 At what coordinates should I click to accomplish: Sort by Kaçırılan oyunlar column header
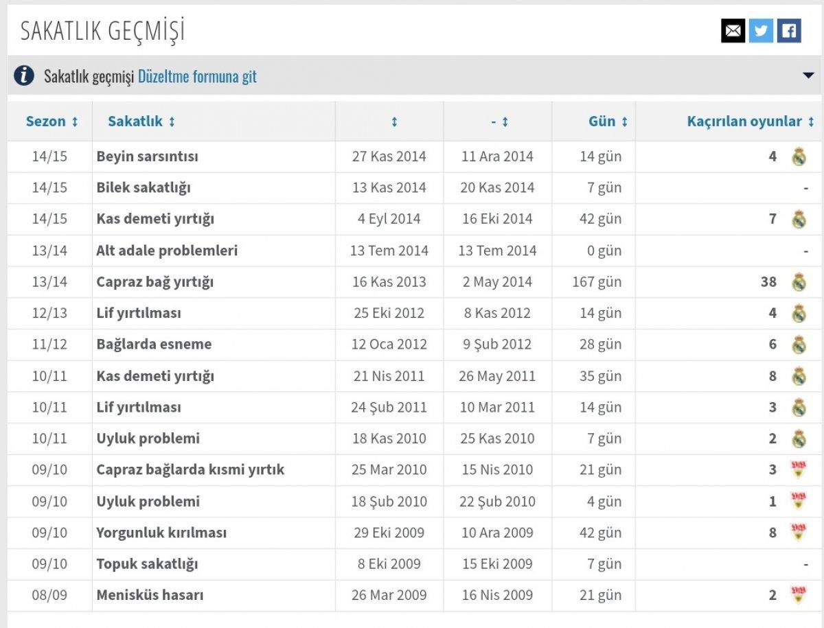point(750,121)
